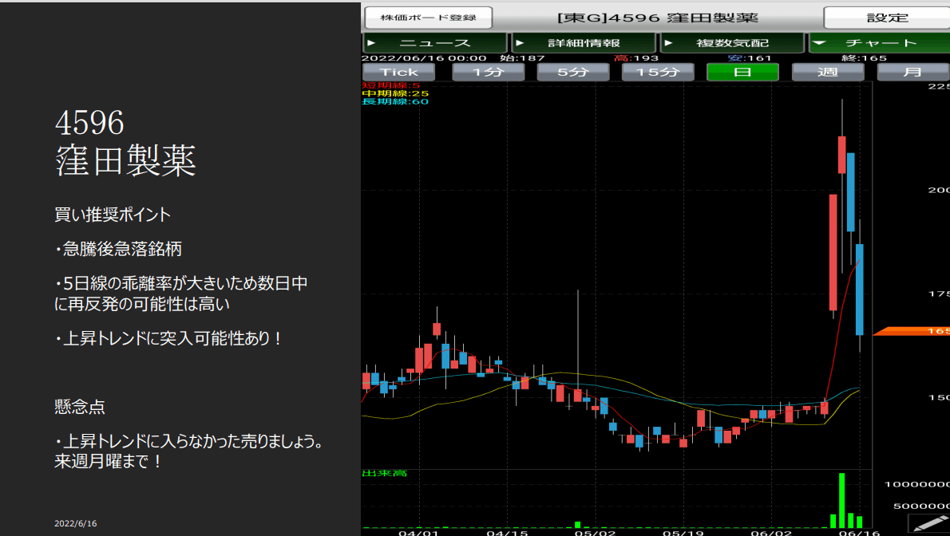Click the 懸念点 heading
Image resolution: width=950 pixels, height=536 pixels.
point(79,407)
